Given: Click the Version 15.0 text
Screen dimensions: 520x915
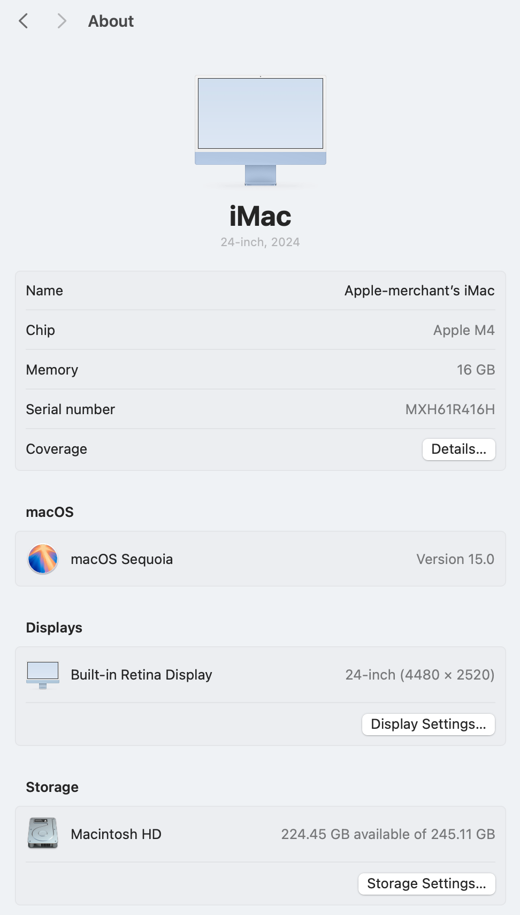Looking at the screenshot, I should pyautogui.click(x=455, y=559).
